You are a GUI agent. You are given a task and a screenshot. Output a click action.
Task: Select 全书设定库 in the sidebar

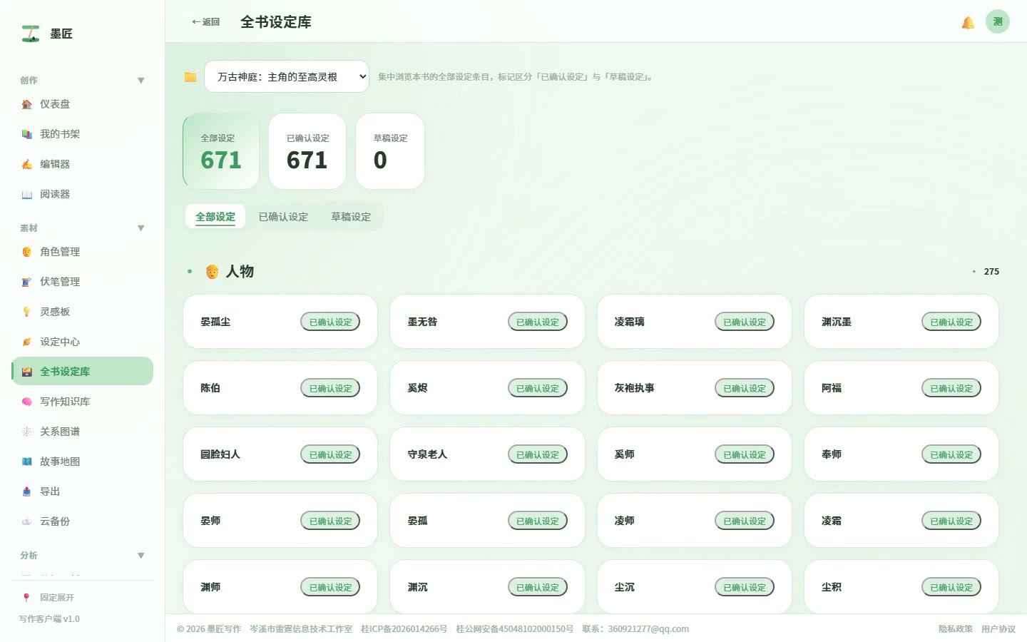(x=83, y=372)
